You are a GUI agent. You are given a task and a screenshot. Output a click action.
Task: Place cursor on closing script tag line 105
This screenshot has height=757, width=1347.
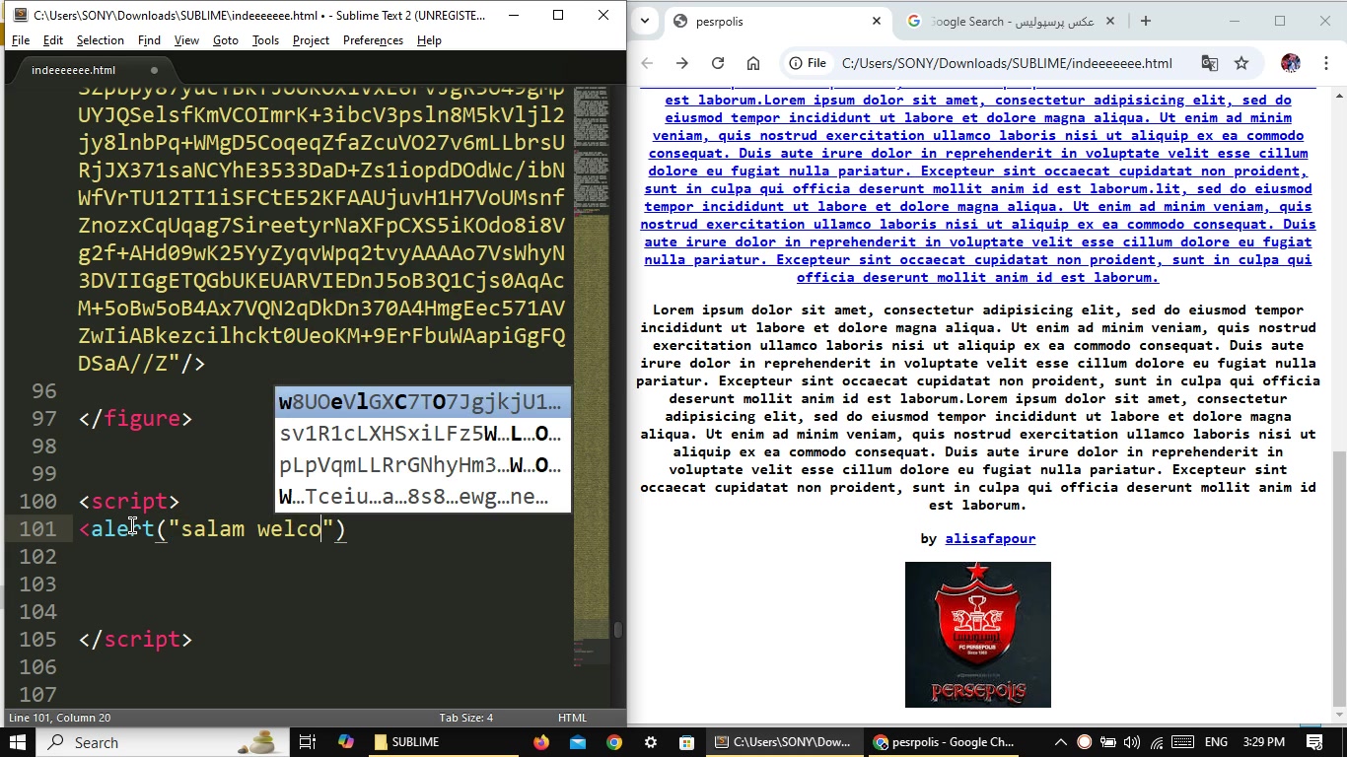(x=135, y=640)
